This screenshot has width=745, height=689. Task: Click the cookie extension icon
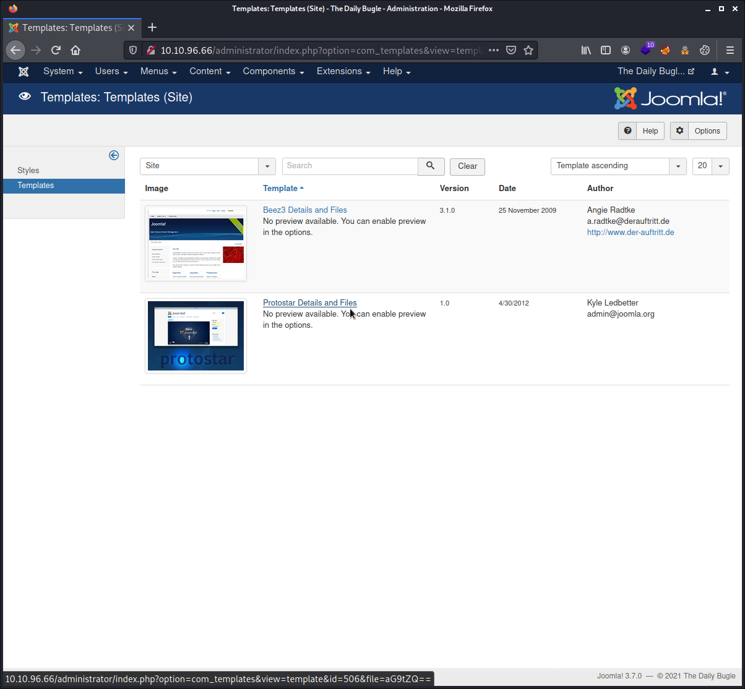tap(705, 50)
